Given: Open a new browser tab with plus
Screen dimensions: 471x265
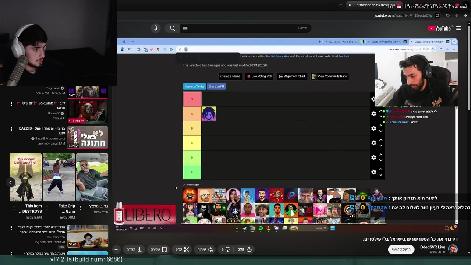Looking at the screenshot, I should (x=341, y=5).
